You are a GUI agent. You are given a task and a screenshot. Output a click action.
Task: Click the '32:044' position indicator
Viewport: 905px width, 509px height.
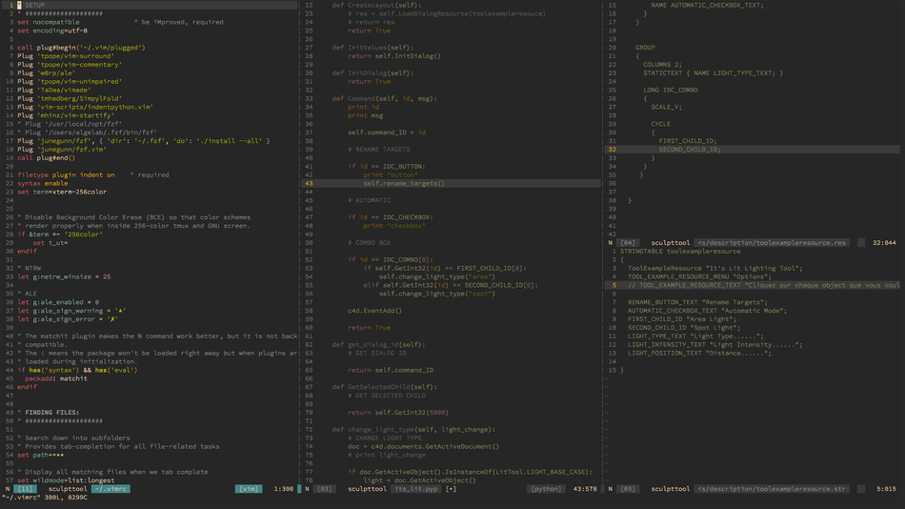pos(884,243)
